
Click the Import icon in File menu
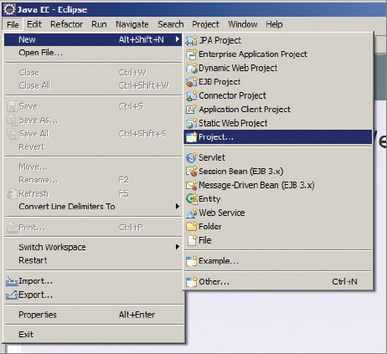pyautogui.click(x=12, y=281)
